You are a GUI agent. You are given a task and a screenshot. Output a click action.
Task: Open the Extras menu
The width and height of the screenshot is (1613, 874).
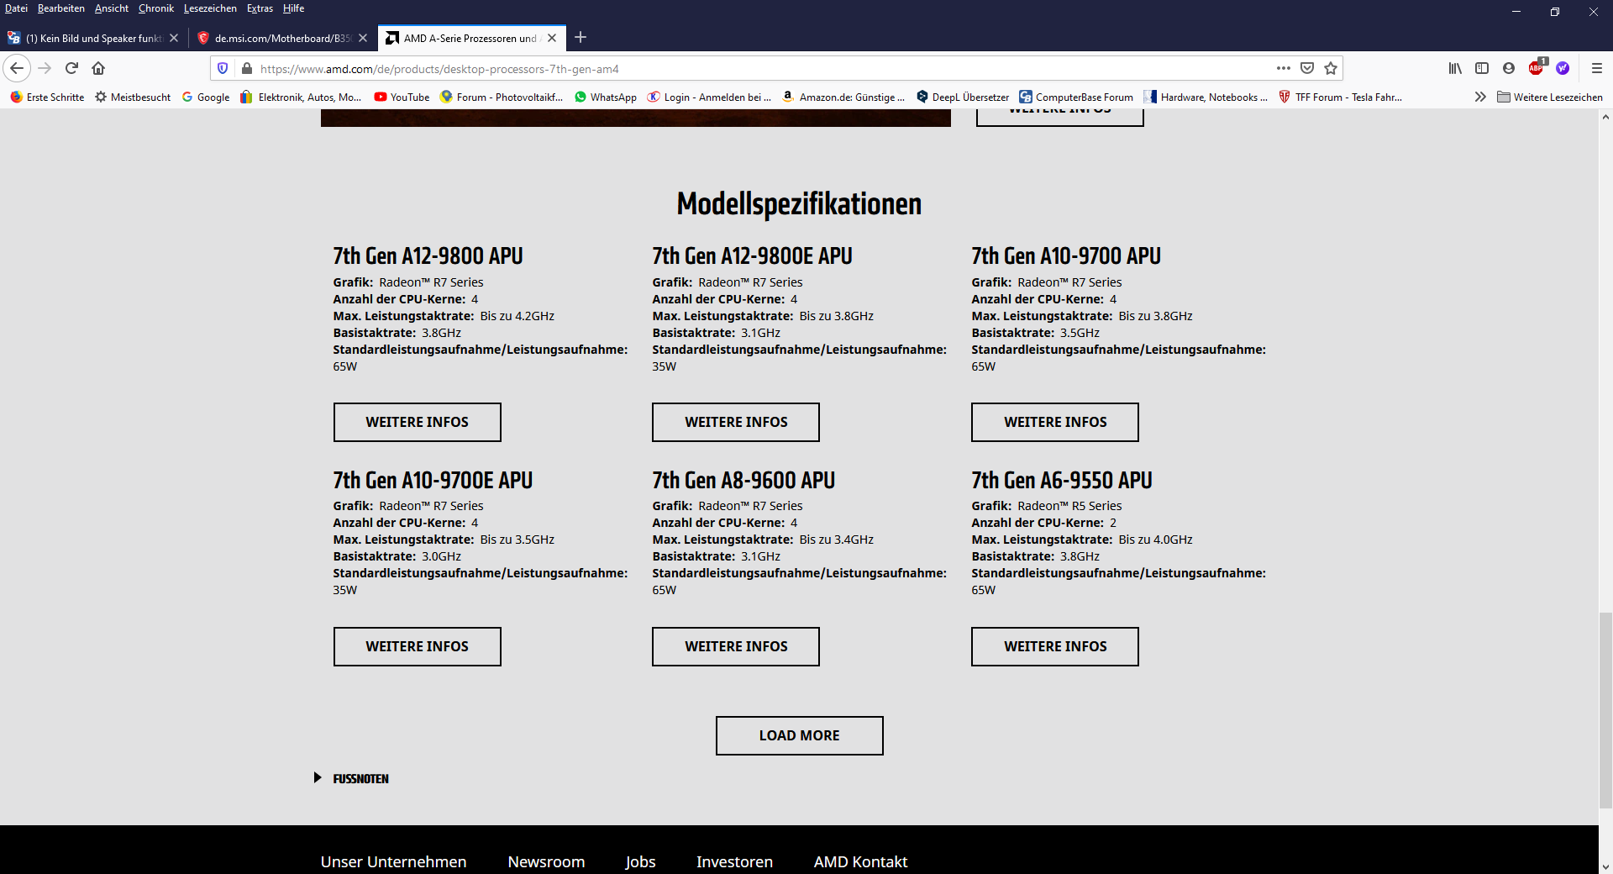pyautogui.click(x=260, y=8)
